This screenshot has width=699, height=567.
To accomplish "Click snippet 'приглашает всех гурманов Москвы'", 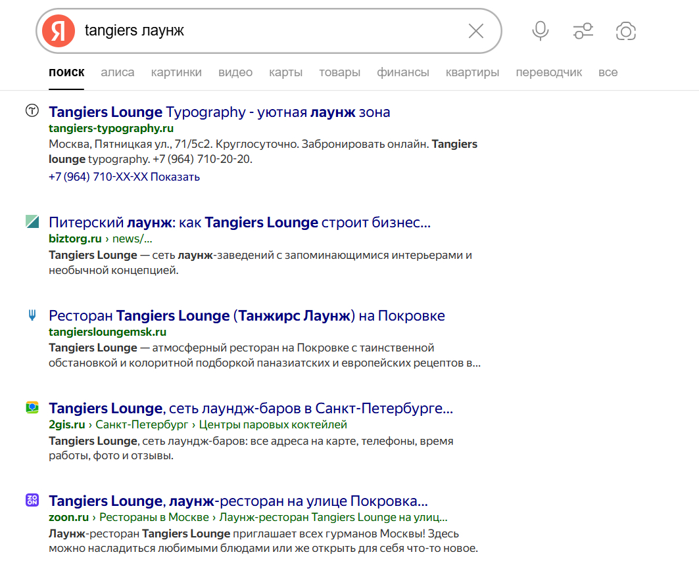I will [329, 533].
